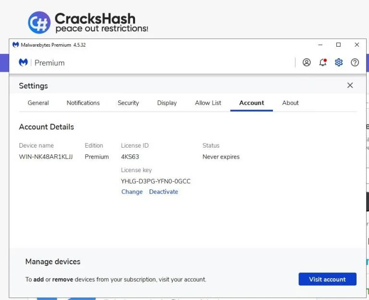Screen dimensions: 369x300
Task: Switch to the About tab
Action: coord(290,103)
